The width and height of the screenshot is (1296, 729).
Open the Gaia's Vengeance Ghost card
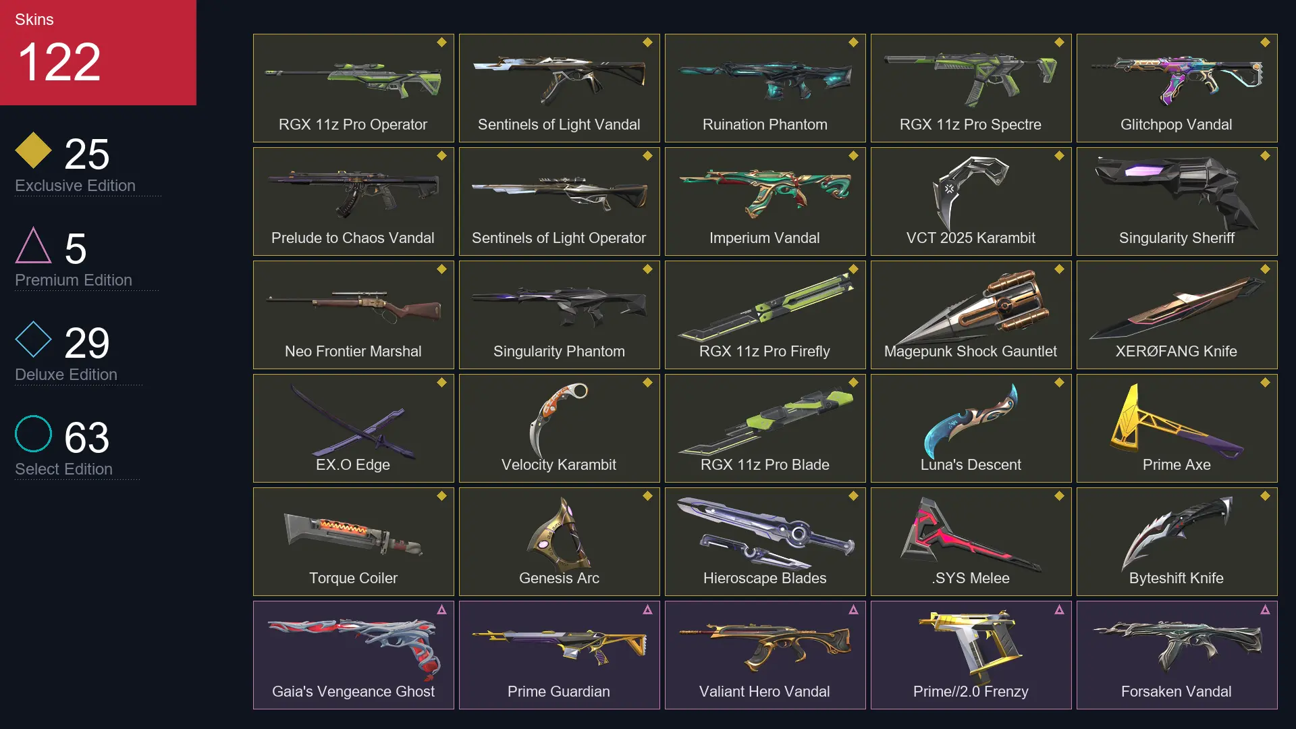pos(353,655)
